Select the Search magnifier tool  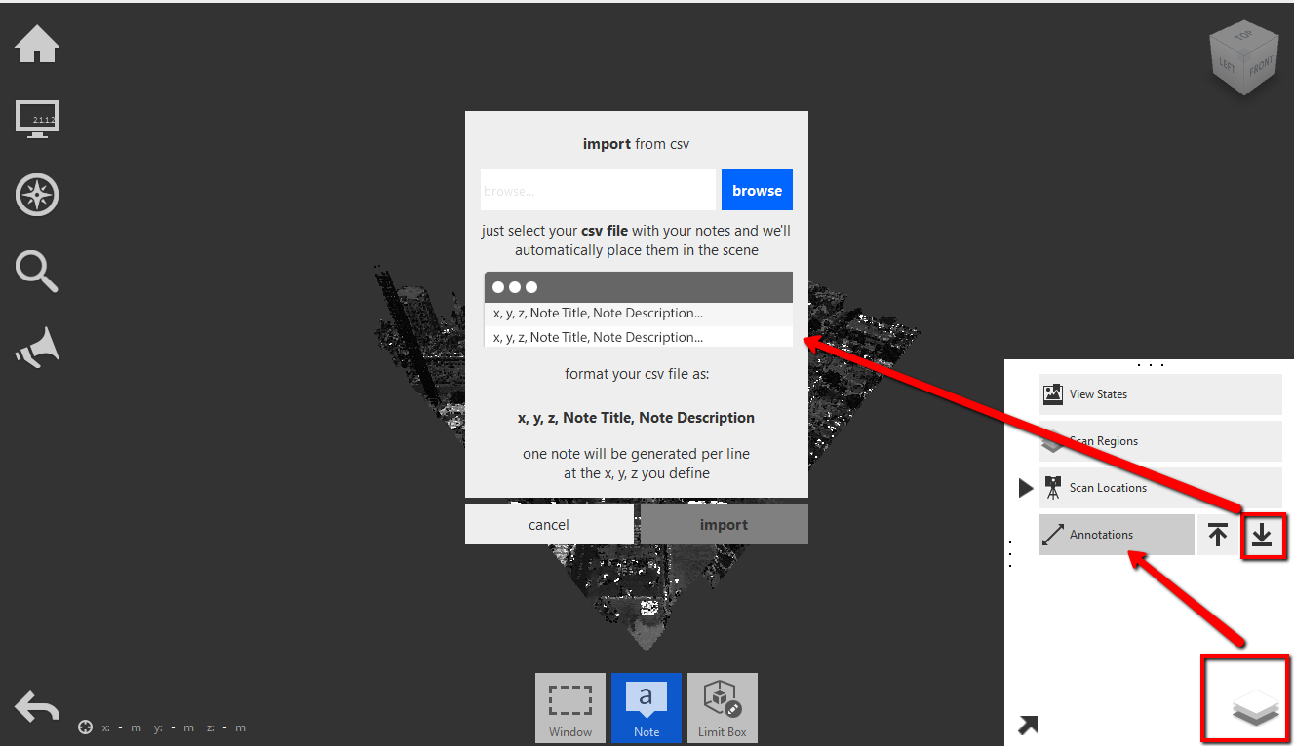(36, 271)
